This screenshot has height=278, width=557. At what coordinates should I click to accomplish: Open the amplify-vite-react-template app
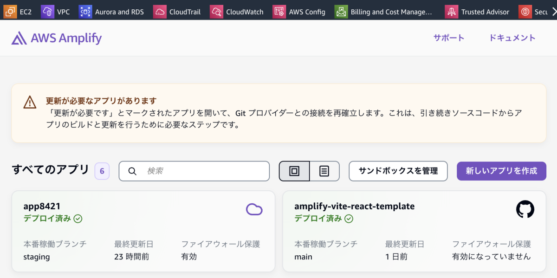(354, 206)
